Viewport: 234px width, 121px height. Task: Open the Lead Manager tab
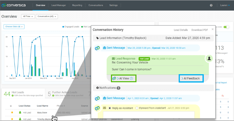coord(59,5)
